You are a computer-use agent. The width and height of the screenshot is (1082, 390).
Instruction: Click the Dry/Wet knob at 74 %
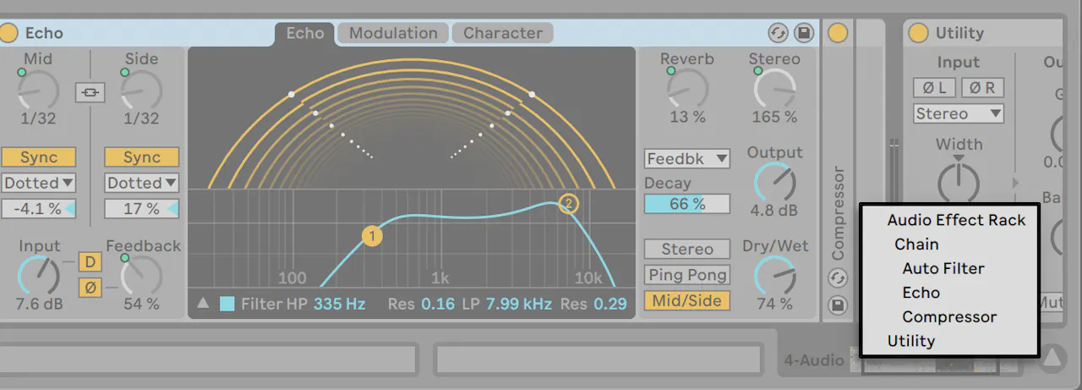point(774,276)
